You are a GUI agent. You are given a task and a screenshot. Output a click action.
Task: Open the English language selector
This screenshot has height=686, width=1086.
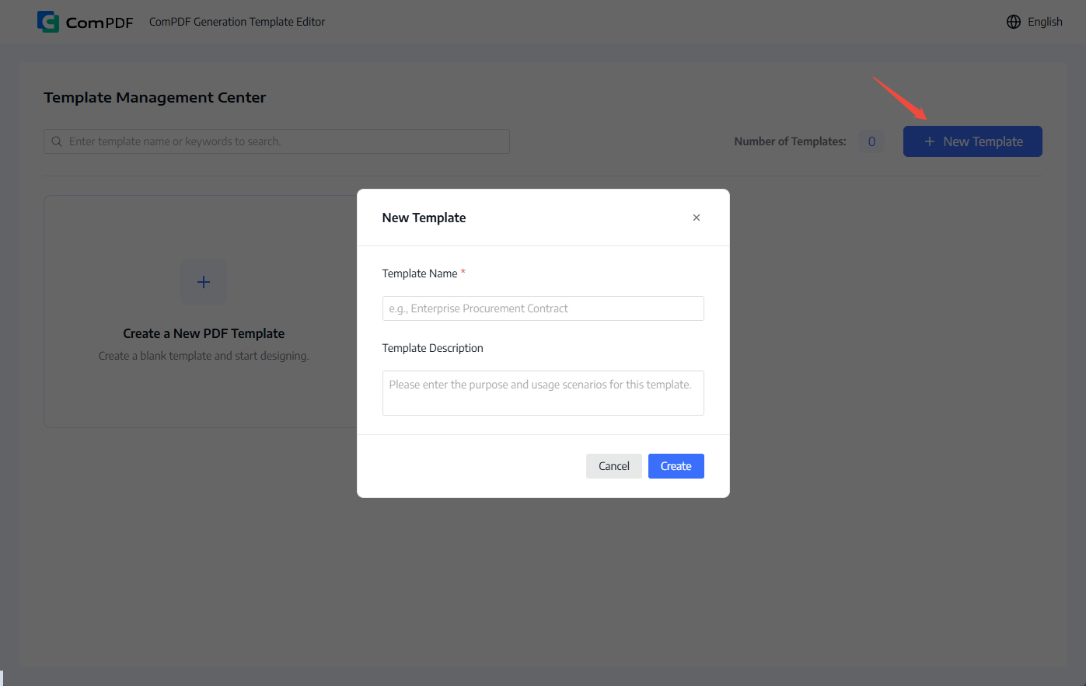[1035, 22]
